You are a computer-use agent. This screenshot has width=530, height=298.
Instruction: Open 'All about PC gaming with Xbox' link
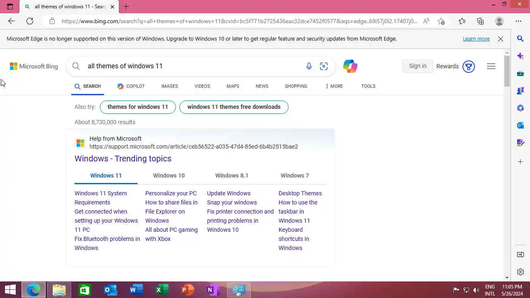pyautogui.click(x=171, y=234)
